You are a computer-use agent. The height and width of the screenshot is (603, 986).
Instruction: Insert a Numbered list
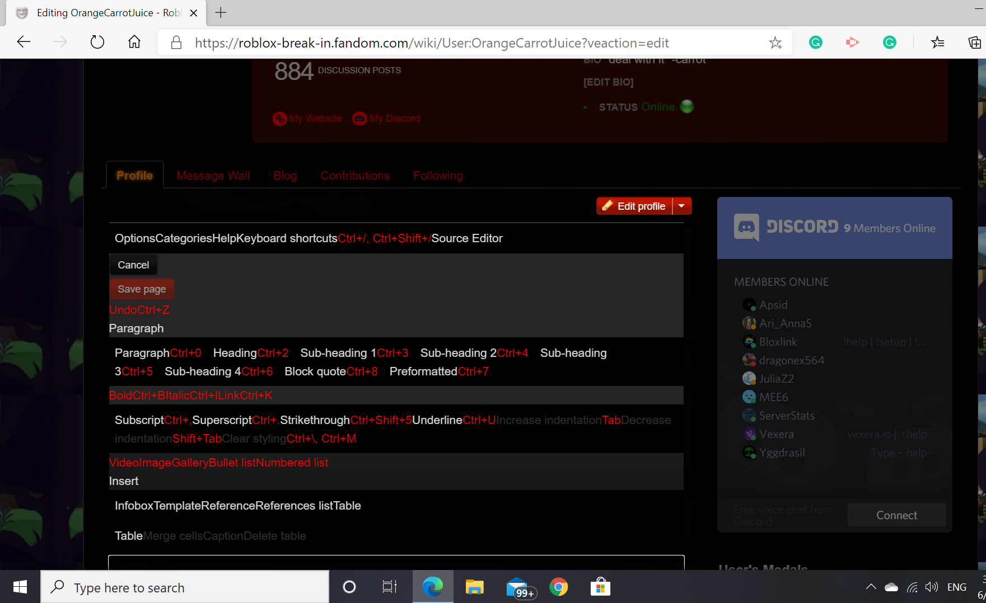pos(292,463)
